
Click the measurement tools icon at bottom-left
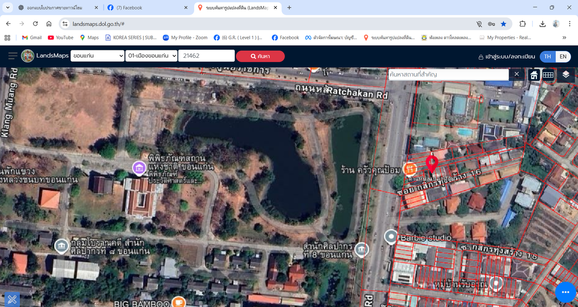(12, 299)
